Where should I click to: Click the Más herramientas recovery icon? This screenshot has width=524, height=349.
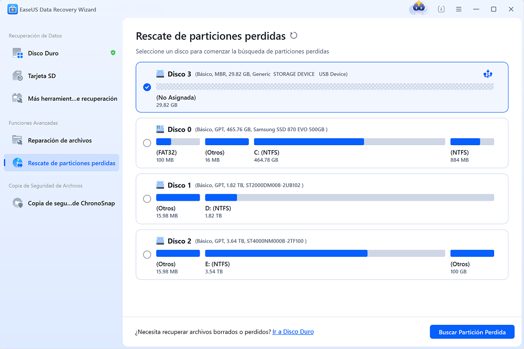[x=17, y=99]
